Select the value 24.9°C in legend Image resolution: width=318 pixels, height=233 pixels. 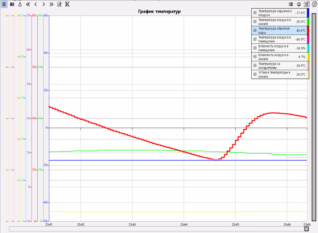(301, 65)
